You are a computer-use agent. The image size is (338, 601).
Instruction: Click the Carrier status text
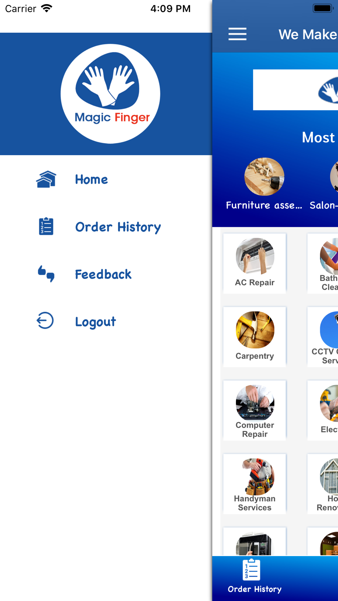click(x=21, y=8)
